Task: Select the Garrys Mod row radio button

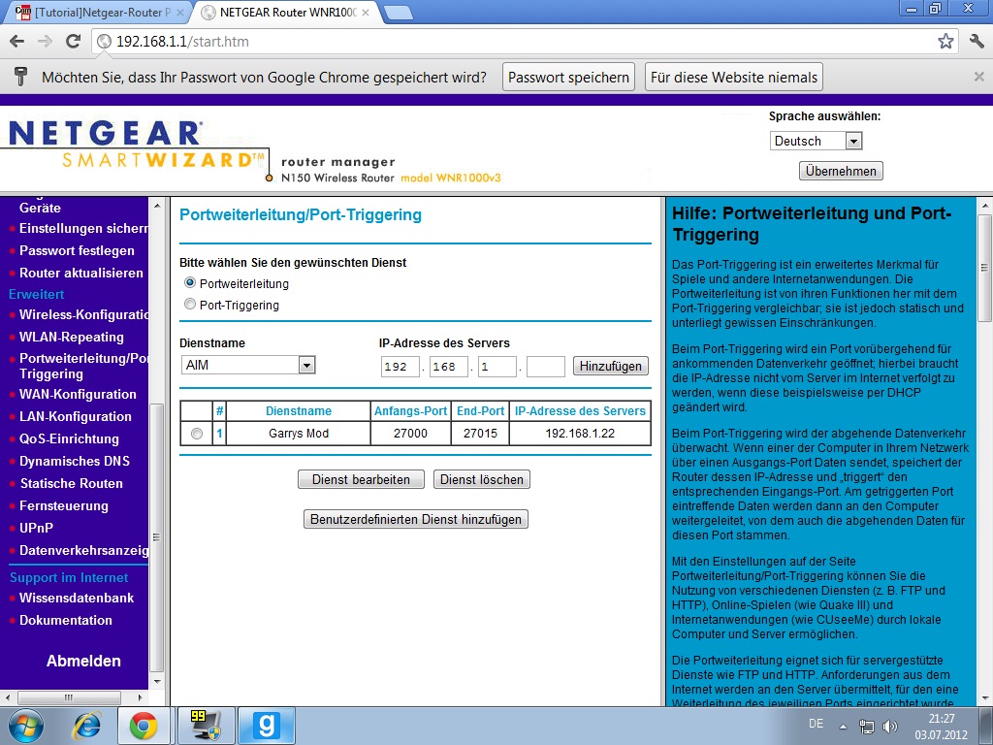Action: (x=197, y=434)
